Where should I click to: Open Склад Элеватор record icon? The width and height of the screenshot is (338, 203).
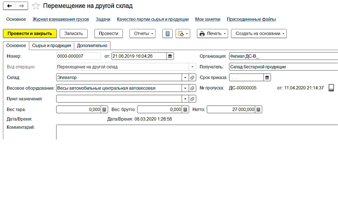point(192,77)
